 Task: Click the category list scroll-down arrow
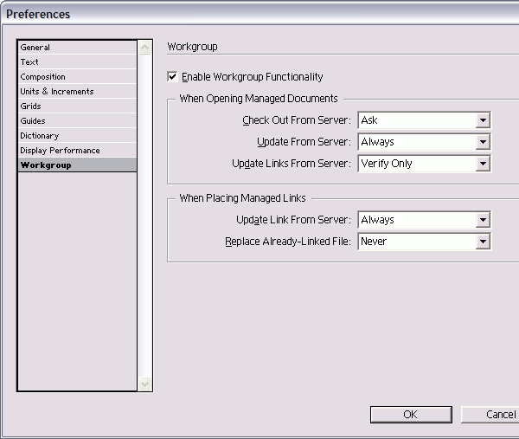tap(144, 384)
